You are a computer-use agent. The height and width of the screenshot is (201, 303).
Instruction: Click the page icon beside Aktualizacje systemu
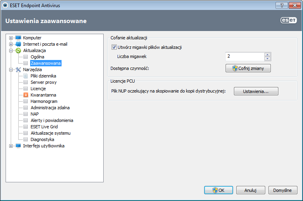click(25, 133)
